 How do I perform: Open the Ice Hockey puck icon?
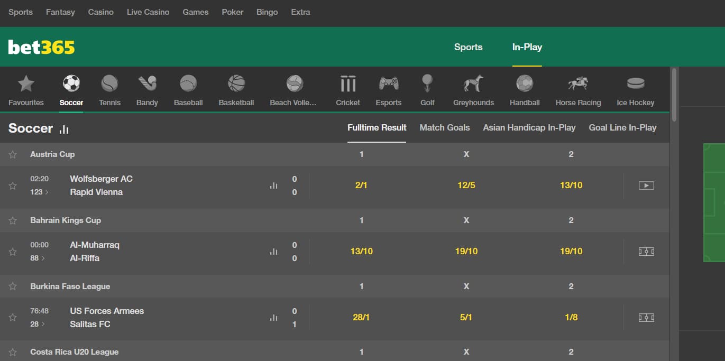(635, 84)
